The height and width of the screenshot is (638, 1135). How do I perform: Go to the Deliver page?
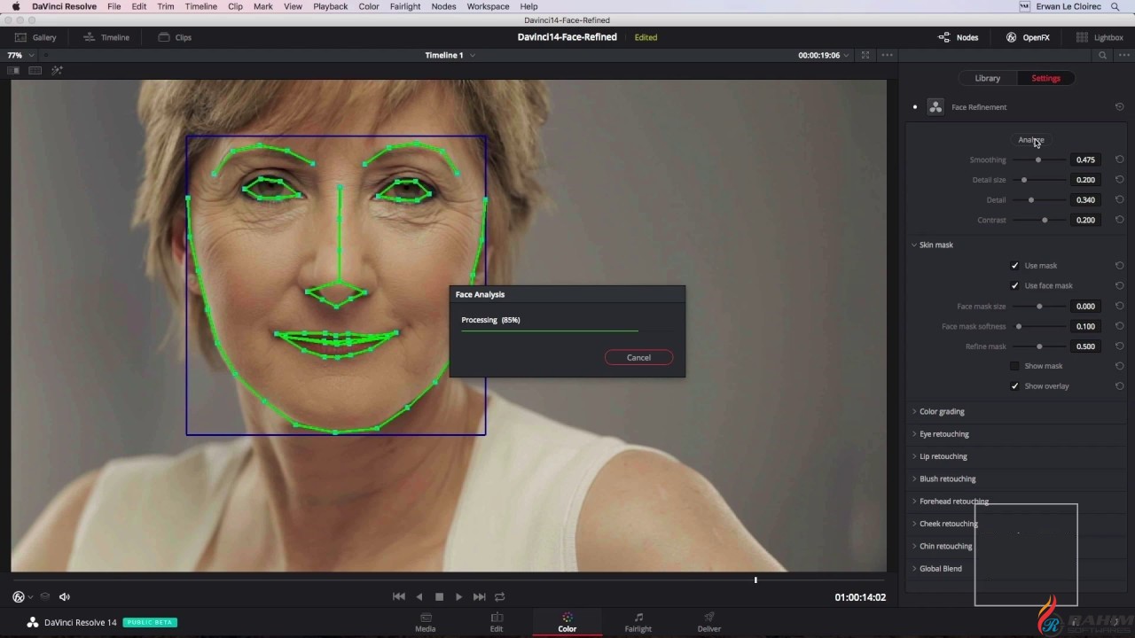click(x=708, y=622)
